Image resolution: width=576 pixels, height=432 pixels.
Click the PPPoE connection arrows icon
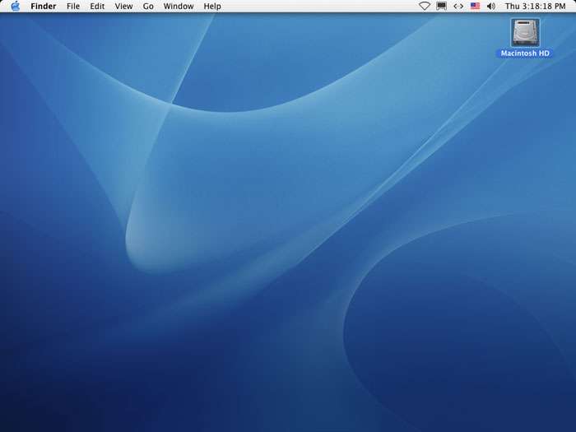point(458,6)
